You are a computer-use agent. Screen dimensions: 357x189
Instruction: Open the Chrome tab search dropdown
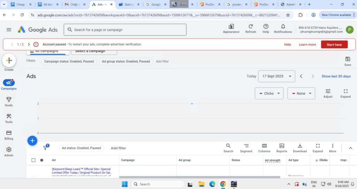pyautogui.click(x=4, y=4)
